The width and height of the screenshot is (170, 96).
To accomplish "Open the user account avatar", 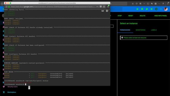I will [x=166, y=9].
